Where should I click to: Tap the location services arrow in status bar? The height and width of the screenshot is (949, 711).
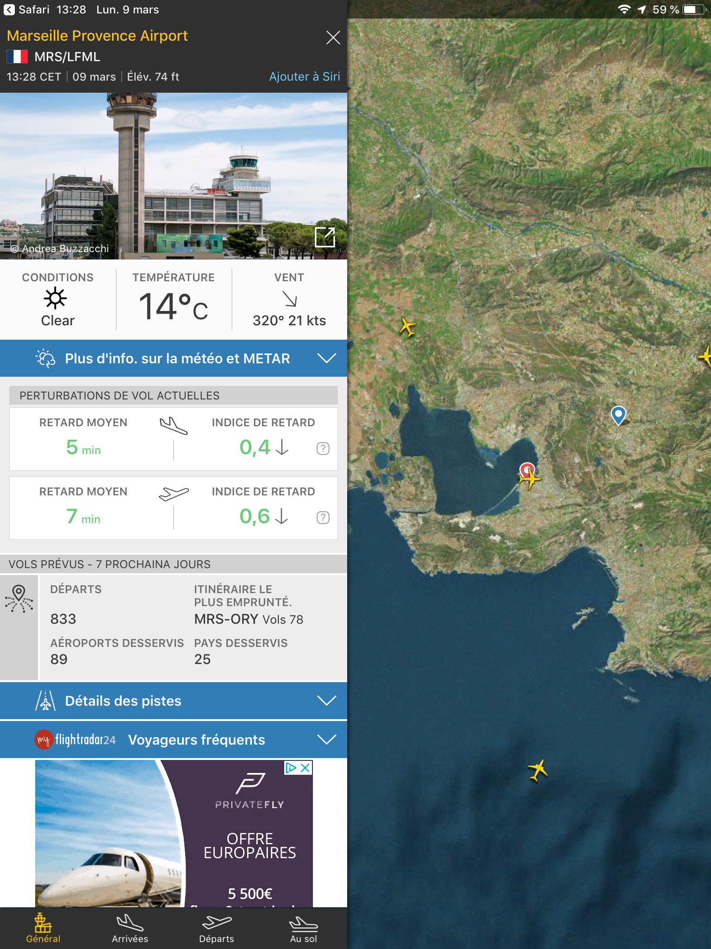click(x=642, y=10)
